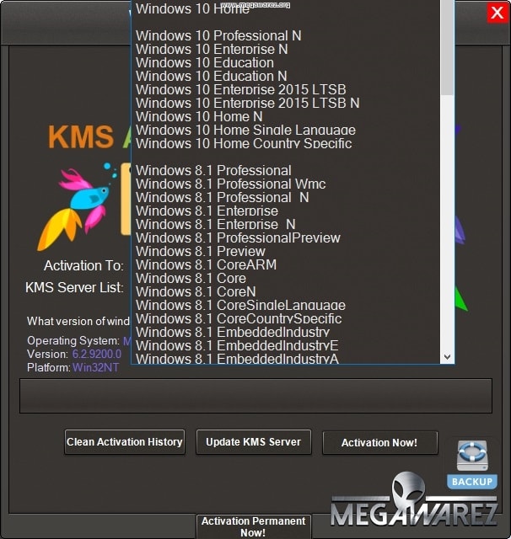Viewport: 511px width, 539px height.
Task: Click the dropdown scrollbar down arrow
Action: click(x=447, y=356)
